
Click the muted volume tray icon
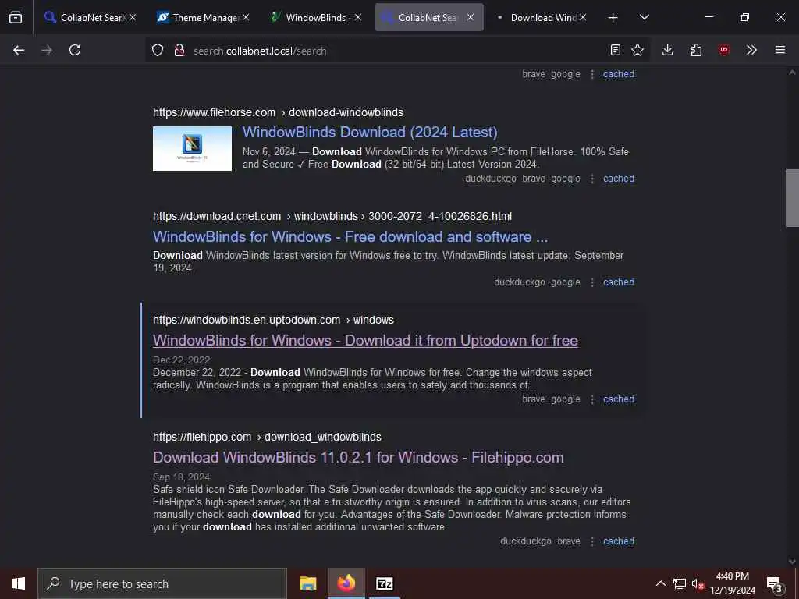coord(698,583)
